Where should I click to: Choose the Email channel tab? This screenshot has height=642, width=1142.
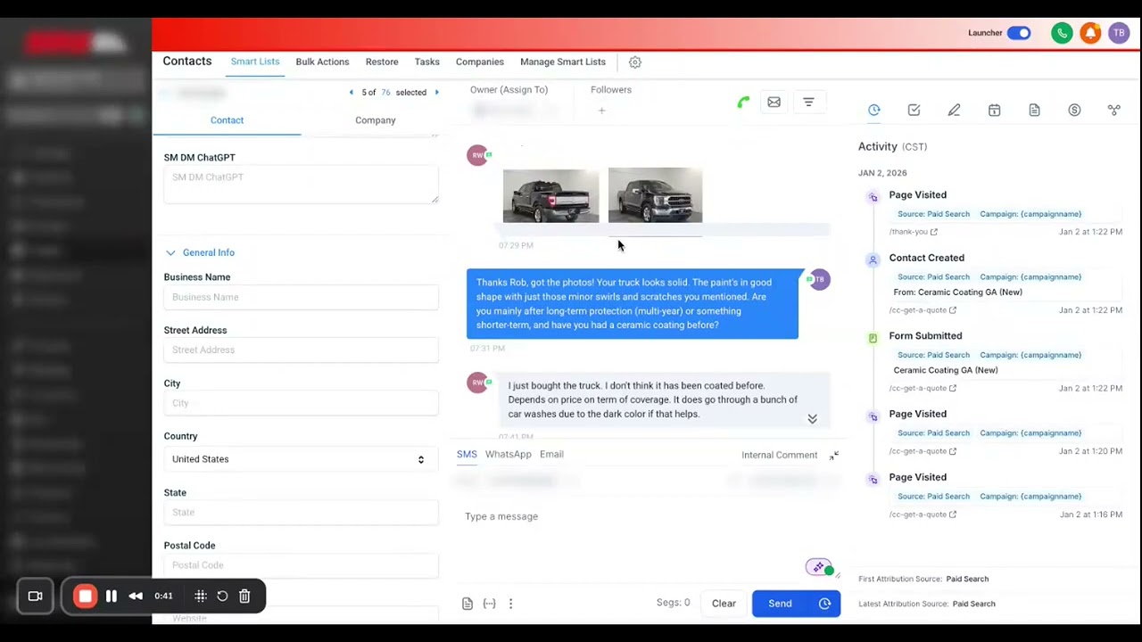click(551, 455)
